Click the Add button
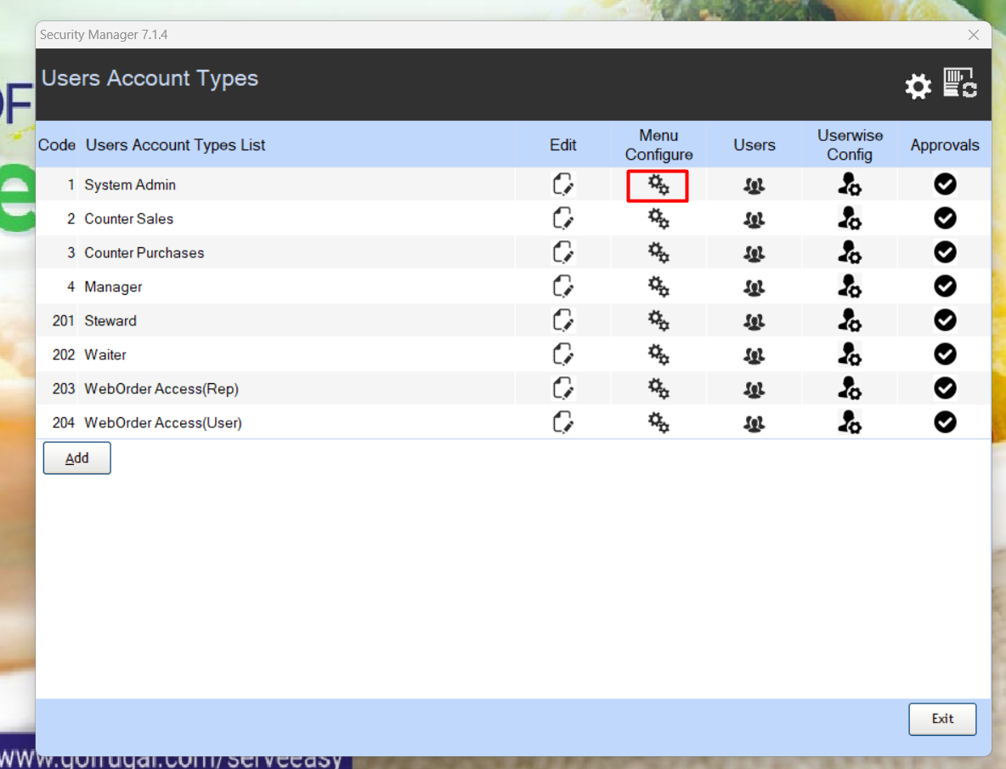 77,458
